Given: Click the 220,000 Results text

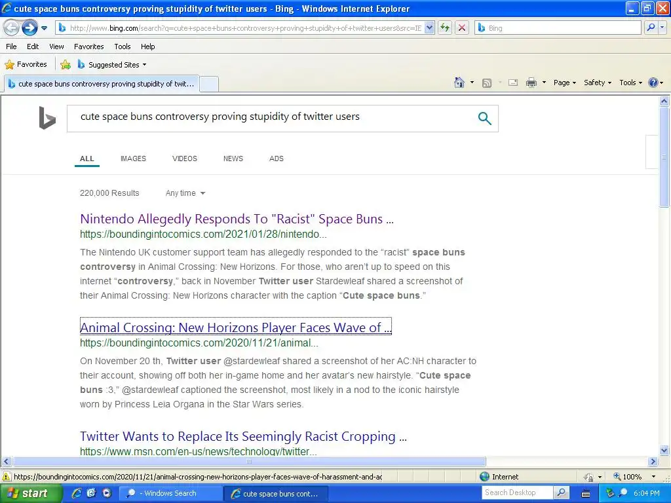Looking at the screenshot, I should tap(109, 193).
